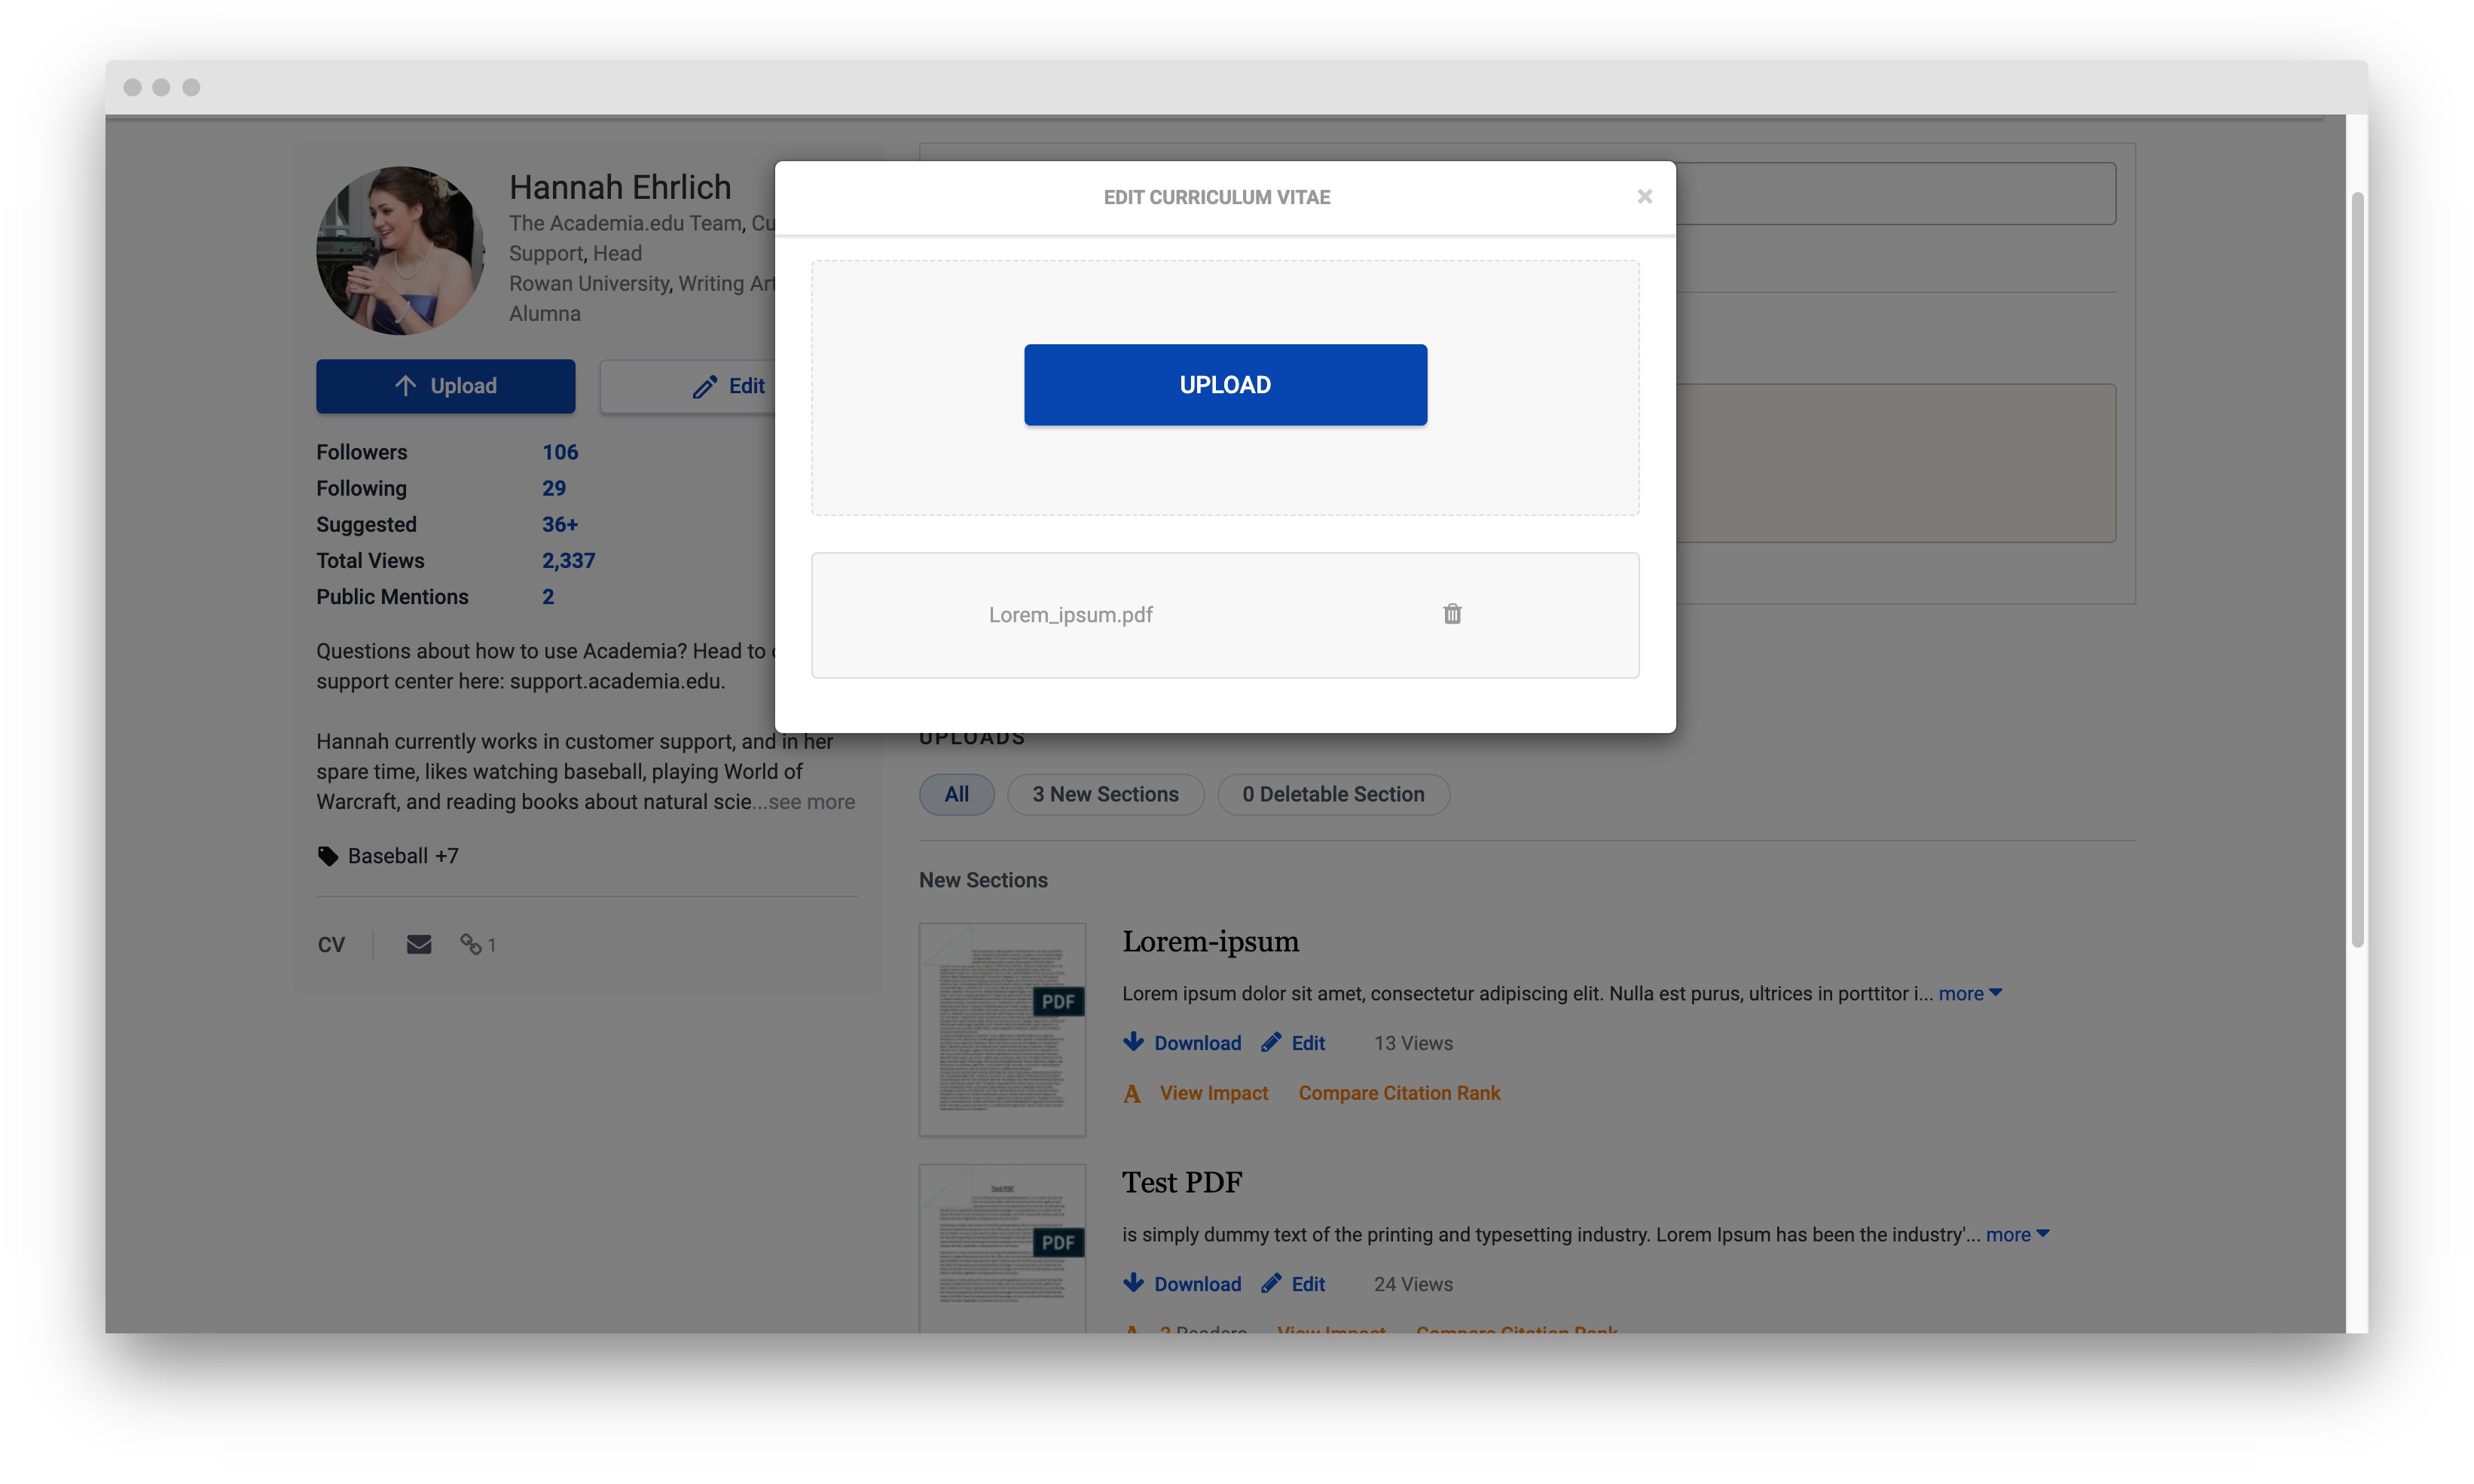Click the envelope email icon
Viewport: 2474px width, 1484px height.
[x=419, y=944]
